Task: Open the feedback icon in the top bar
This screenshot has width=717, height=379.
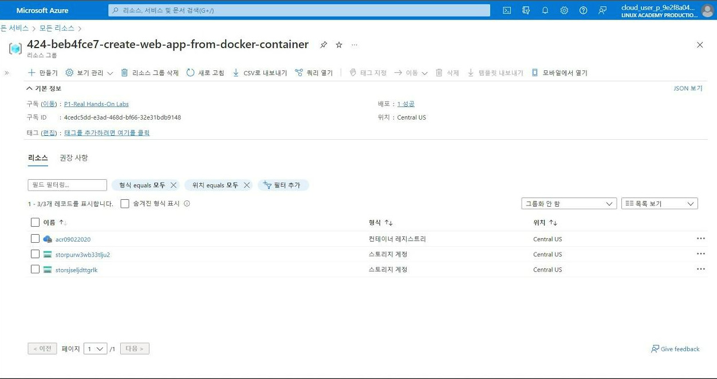Action: (602, 10)
